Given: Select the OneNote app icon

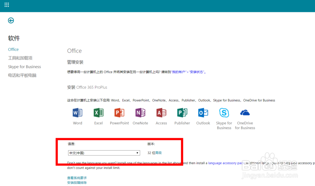Looking at the screenshot, I should (x=140, y=113).
